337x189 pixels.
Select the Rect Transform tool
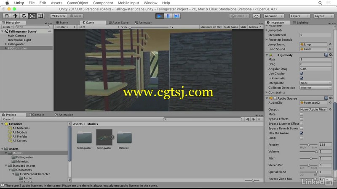point(40,16)
